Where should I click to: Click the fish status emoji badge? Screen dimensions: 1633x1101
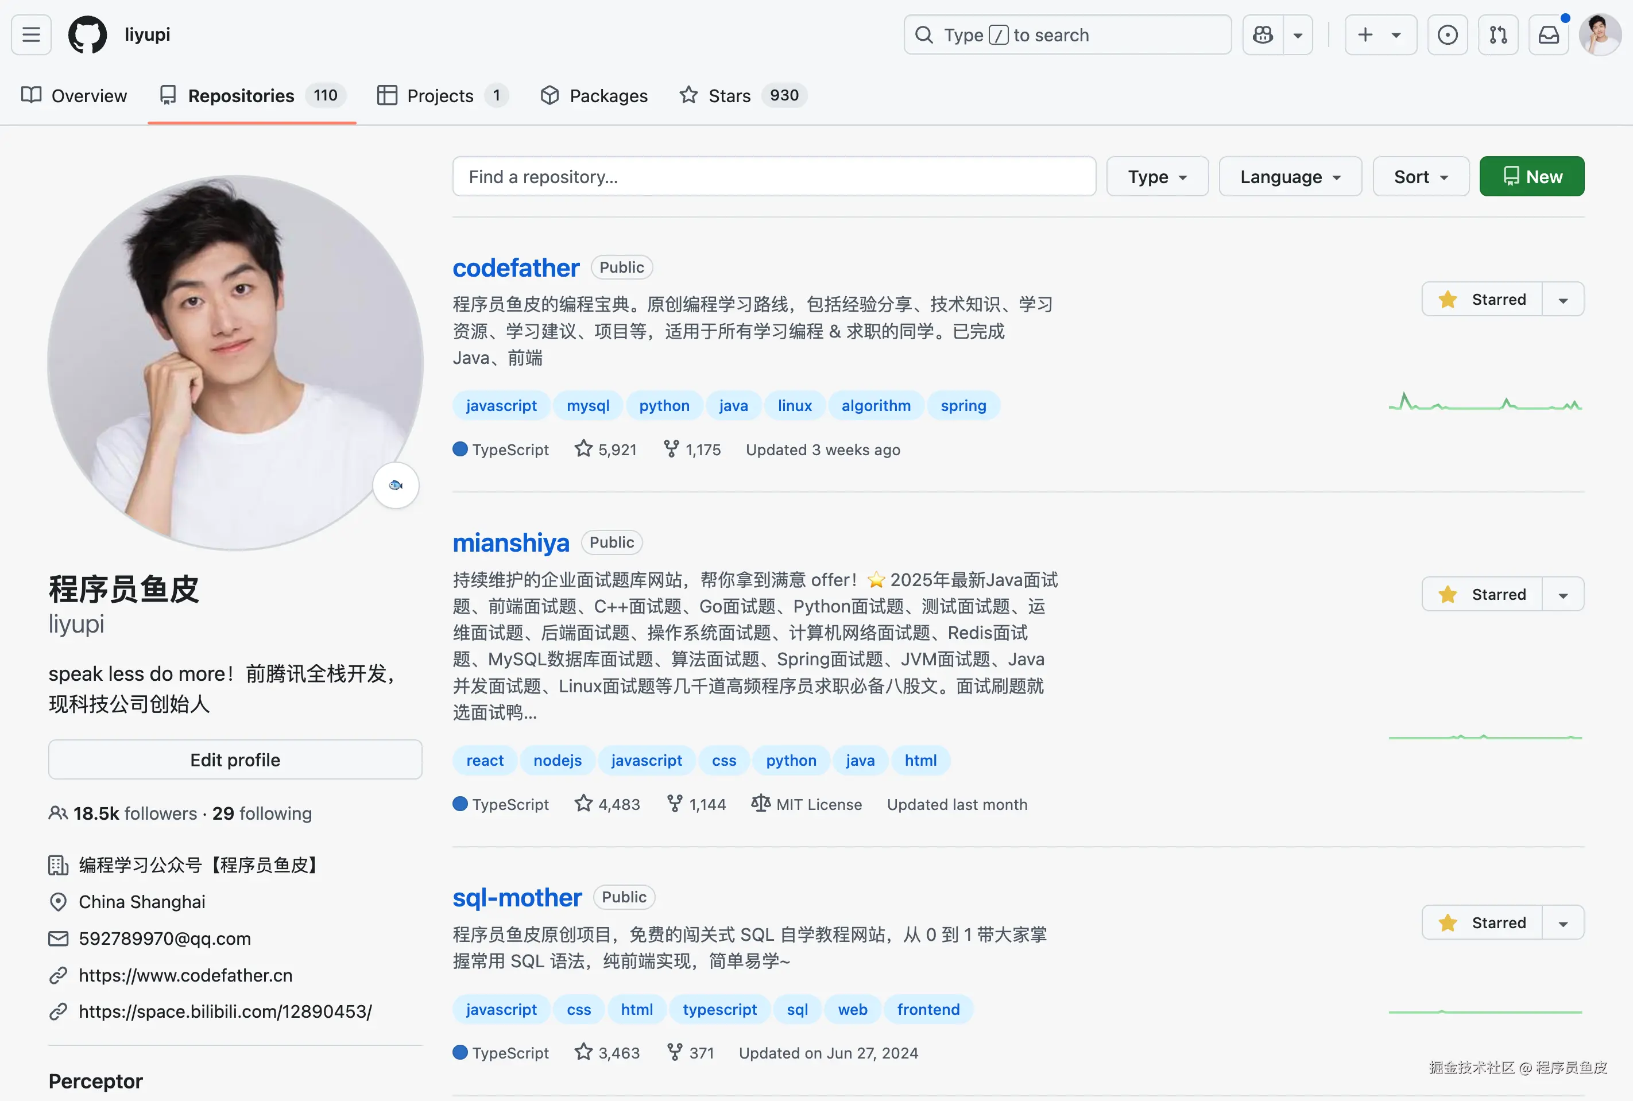pyautogui.click(x=396, y=485)
